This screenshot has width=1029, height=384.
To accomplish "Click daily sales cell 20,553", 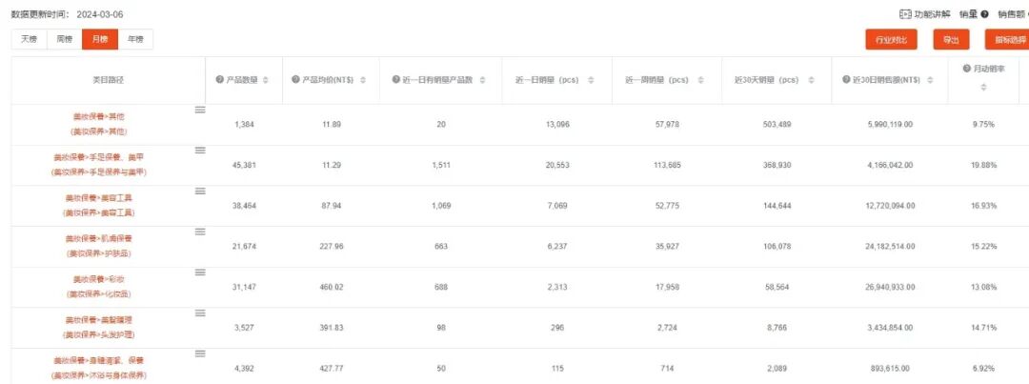I will click(557, 165).
